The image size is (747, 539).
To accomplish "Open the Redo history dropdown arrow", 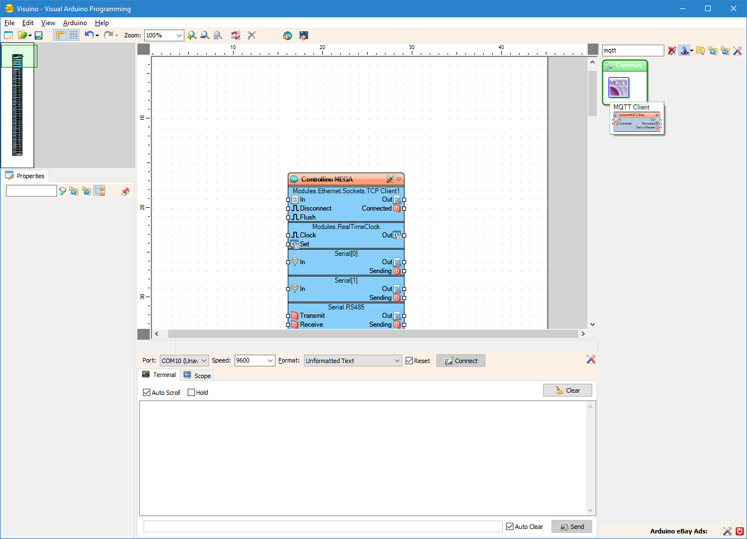I will [x=117, y=35].
